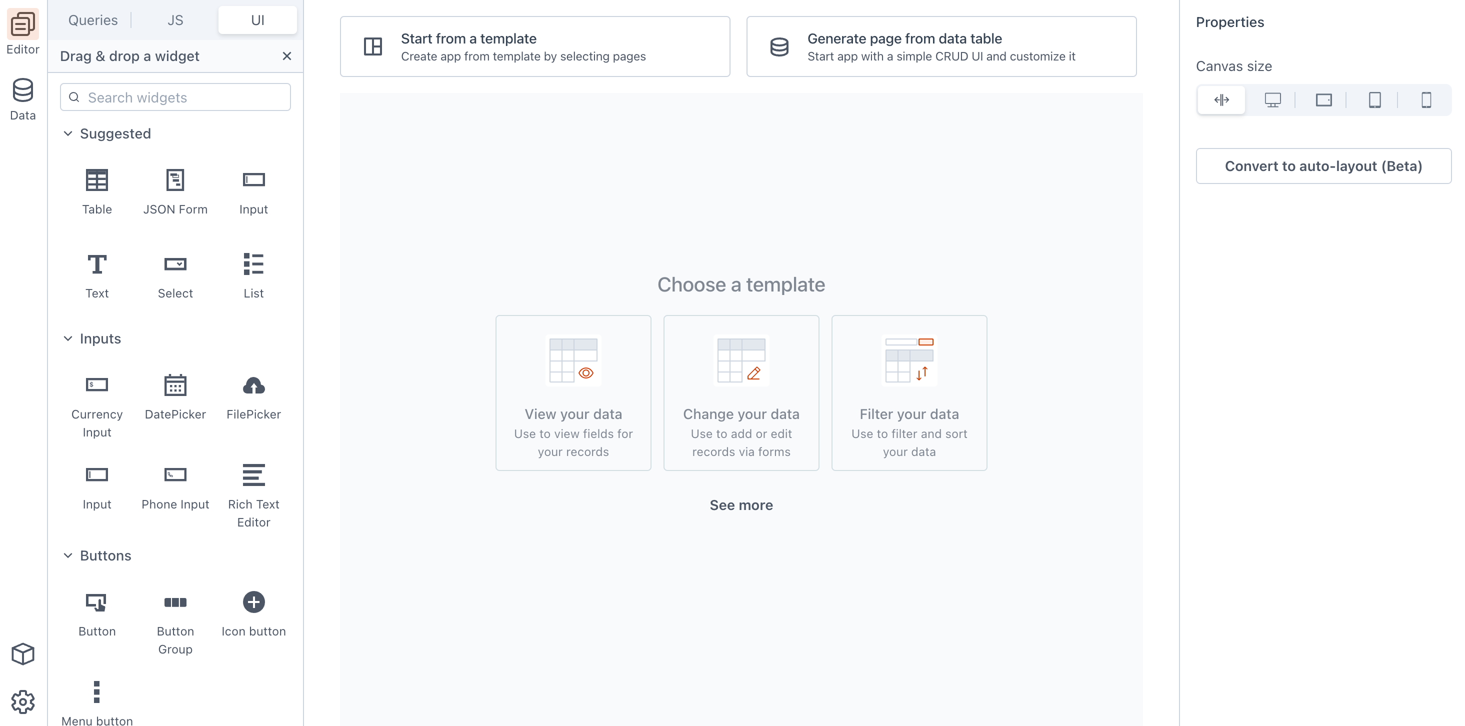
Task: Collapse the Inputs section
Action: pos(66,337)
